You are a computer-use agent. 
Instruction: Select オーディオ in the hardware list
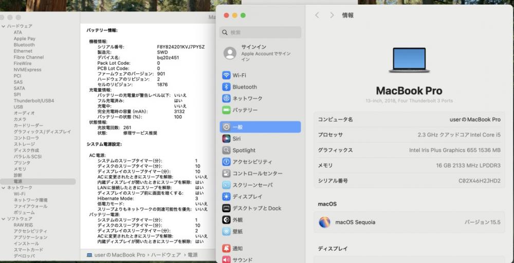coord(24,113)
